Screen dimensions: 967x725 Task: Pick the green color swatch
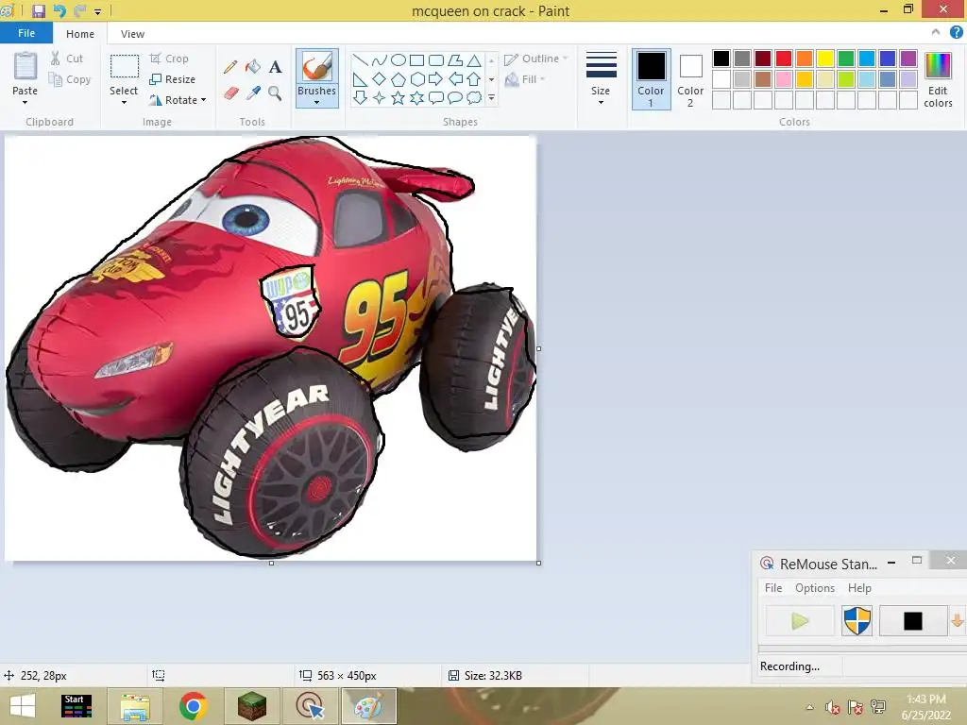846,59
